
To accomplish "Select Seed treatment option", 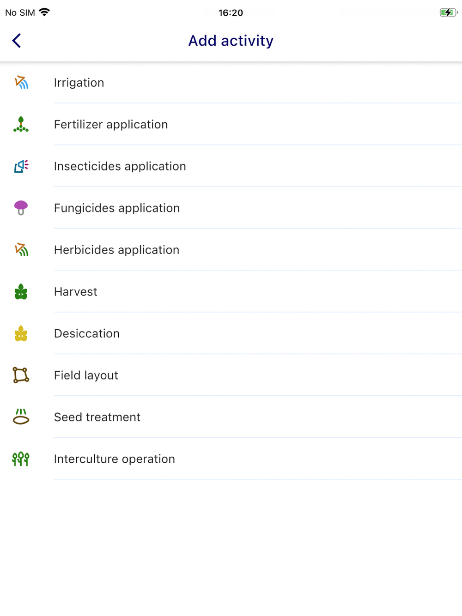I will [97, 417].
